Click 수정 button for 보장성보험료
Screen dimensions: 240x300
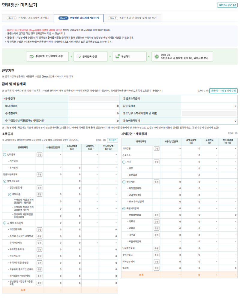[157, 215]
